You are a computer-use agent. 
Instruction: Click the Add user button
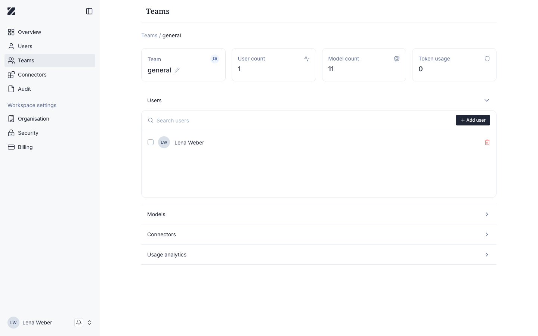(473, 120)
